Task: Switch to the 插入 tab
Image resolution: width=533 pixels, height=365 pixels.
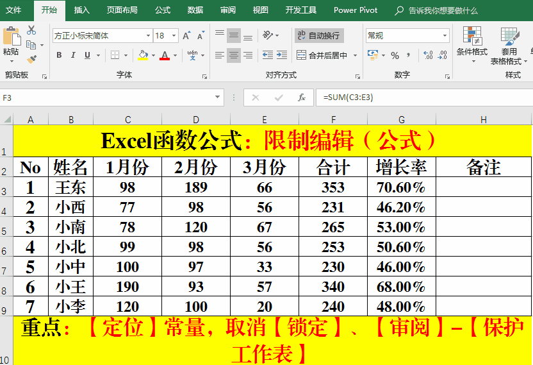Action: [x=81, y=10]
